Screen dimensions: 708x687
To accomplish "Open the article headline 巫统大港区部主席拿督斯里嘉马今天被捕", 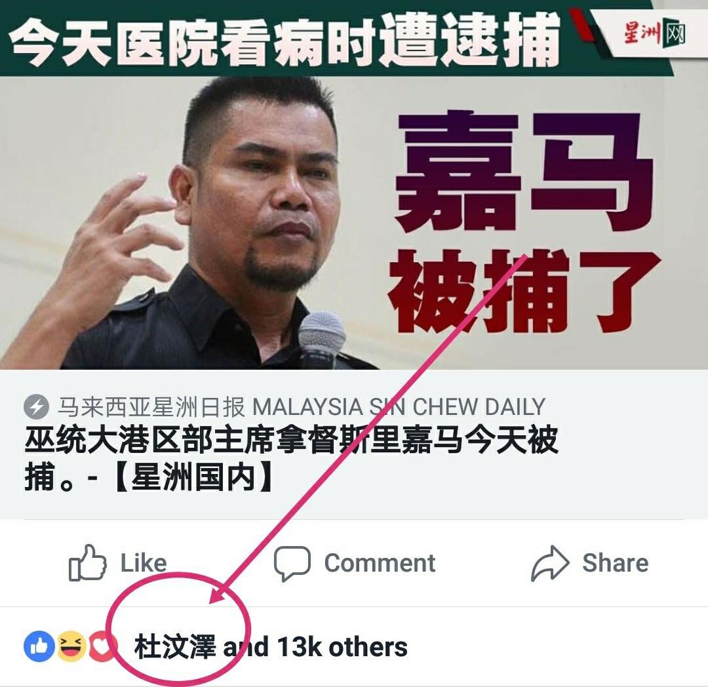I will click(291, 458).
